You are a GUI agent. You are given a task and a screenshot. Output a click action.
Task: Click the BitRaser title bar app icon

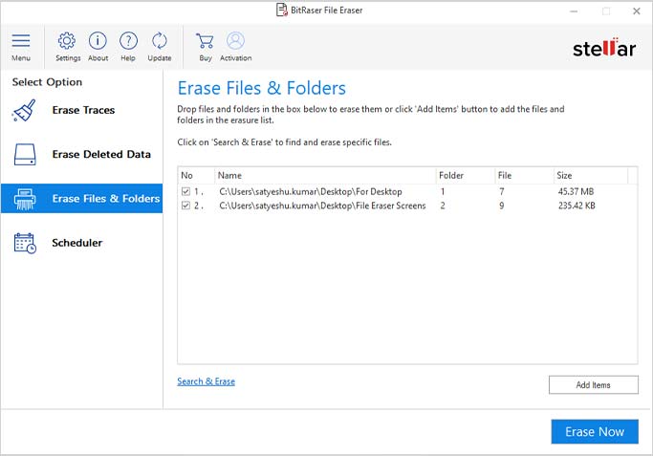pyautogui.click(x=281, y=10)
